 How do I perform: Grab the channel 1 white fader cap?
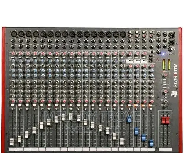pos(12,142)
